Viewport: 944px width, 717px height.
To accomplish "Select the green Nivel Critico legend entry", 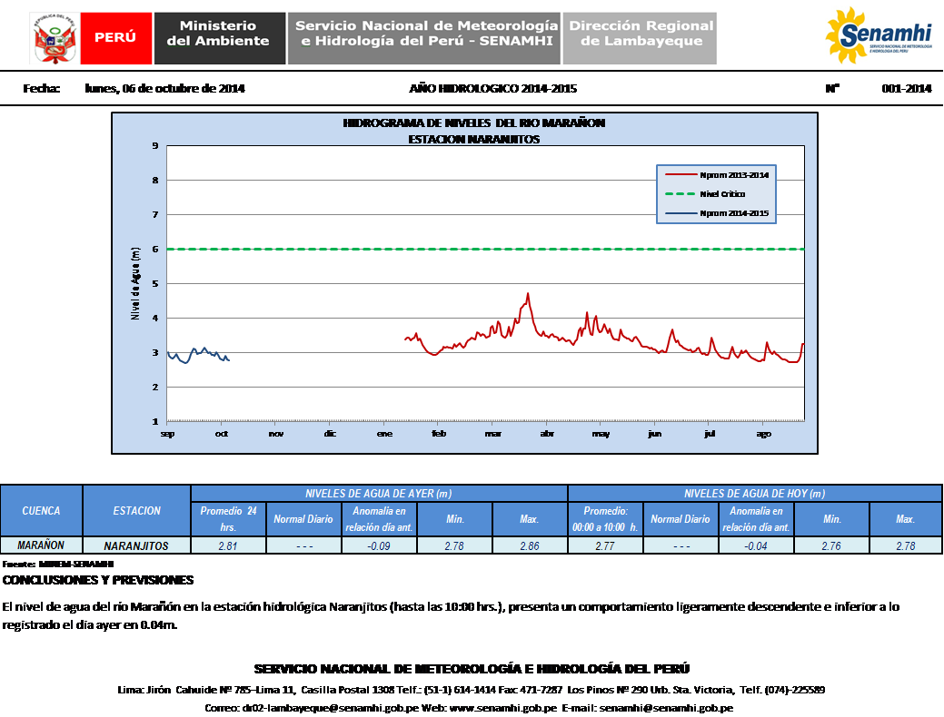I will (716, 194).
